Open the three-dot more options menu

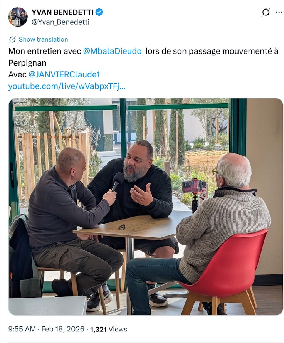click(279, 12)
